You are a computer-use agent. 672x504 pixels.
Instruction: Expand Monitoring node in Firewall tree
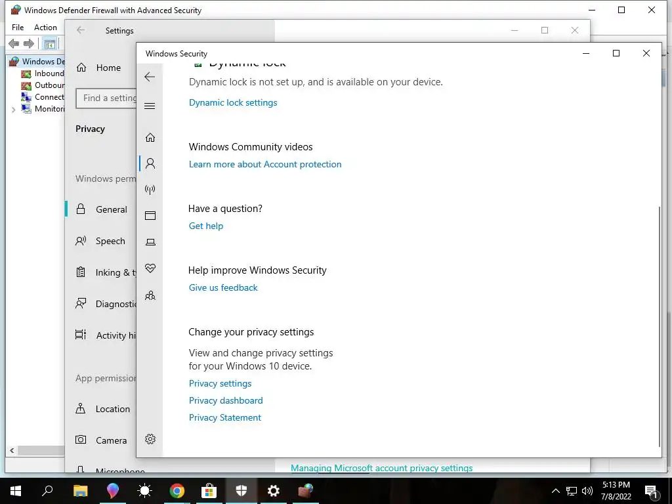13,110
